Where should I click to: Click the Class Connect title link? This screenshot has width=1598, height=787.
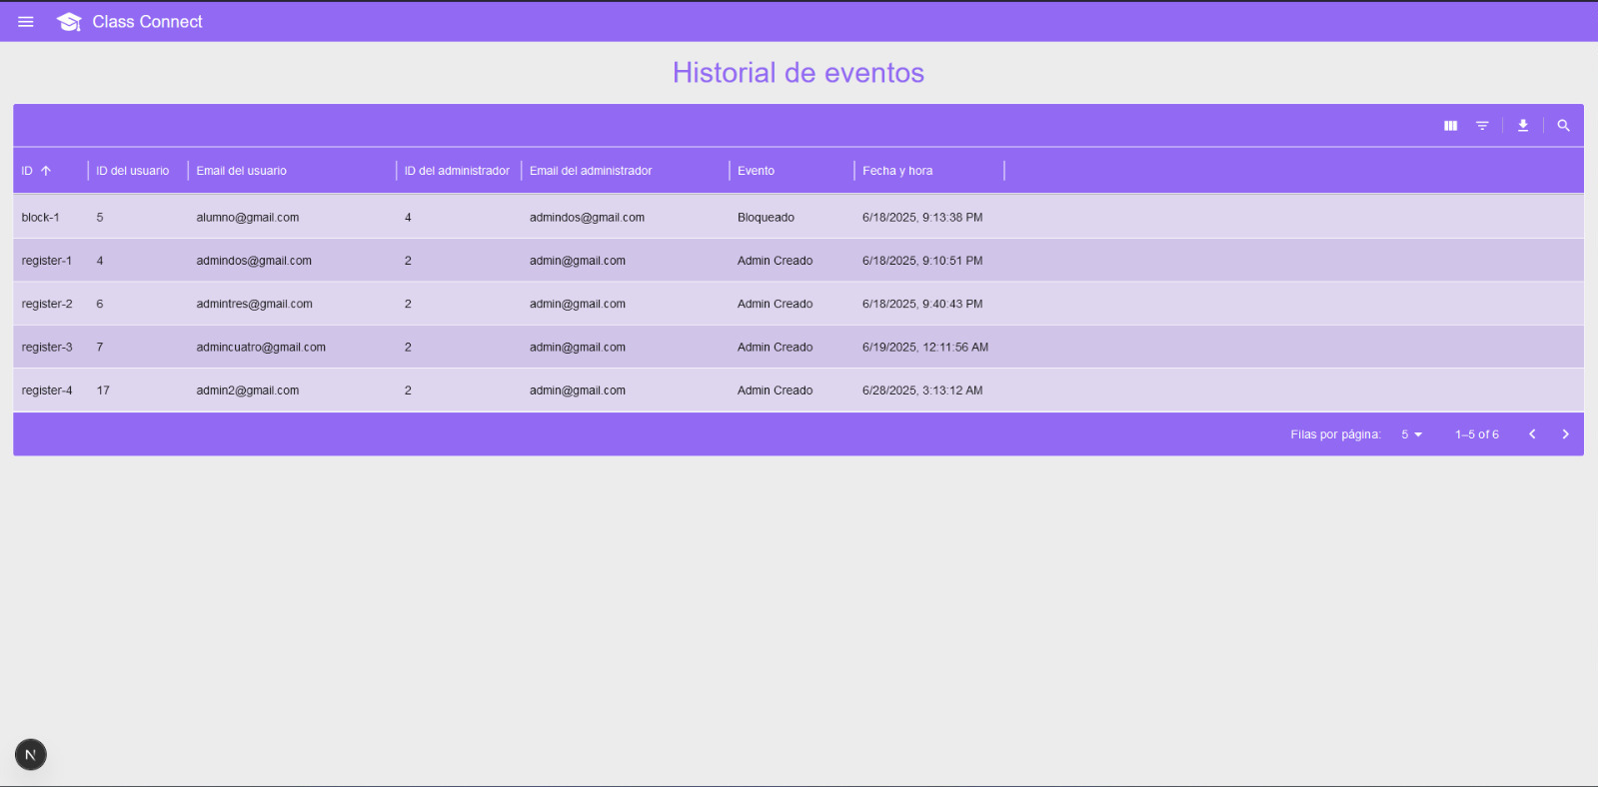[147, 22]
